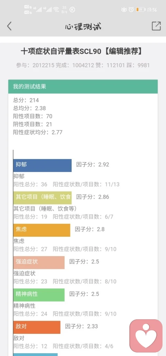Select the orange 焦虑 bar

[x=41, y=230]
